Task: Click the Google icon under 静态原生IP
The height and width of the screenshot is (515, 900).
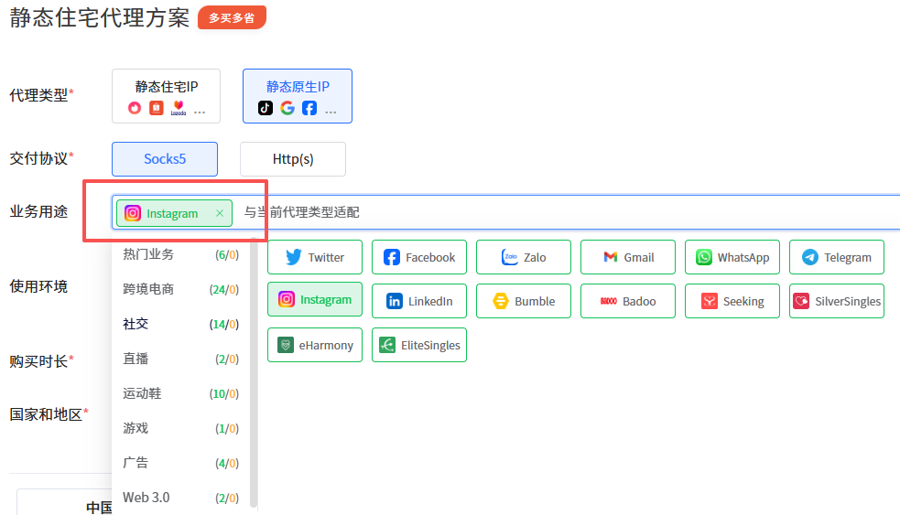Action: (x=287, y=108)
